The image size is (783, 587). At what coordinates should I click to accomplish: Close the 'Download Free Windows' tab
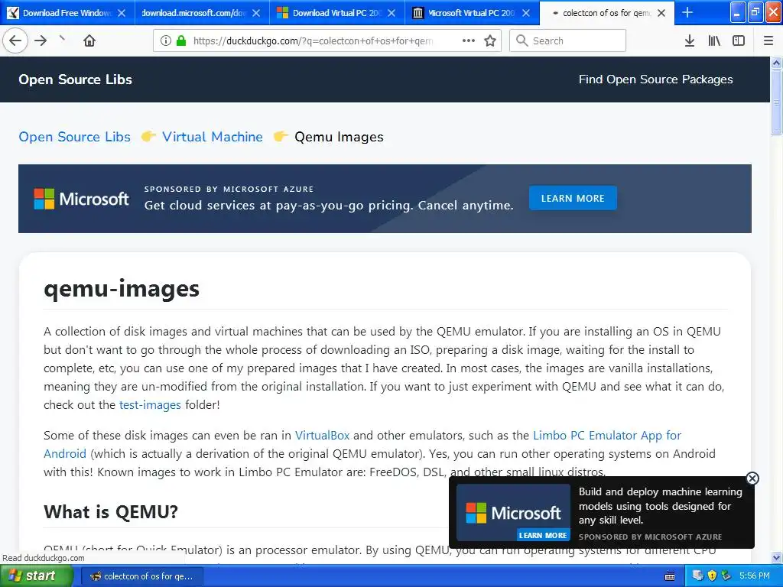122,13
